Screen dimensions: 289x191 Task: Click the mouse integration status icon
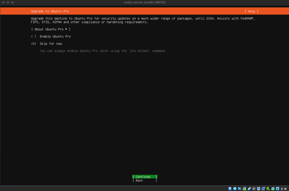[273, 189]
